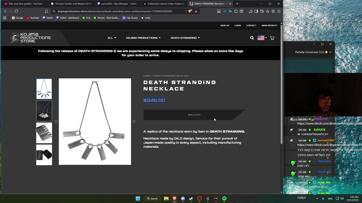
Task: Click the blue sound-wave extension icon
Action: (225, 11)
